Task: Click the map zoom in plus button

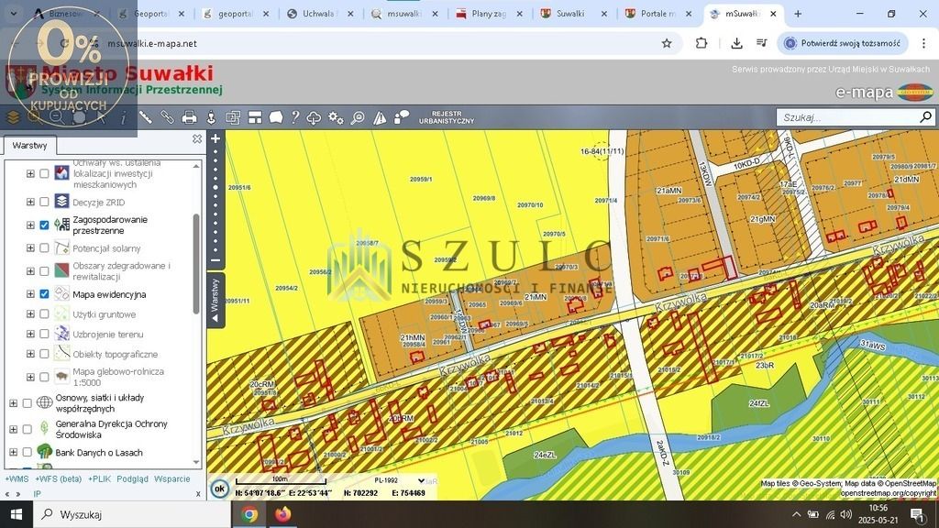Action: [x=215, y=139]
